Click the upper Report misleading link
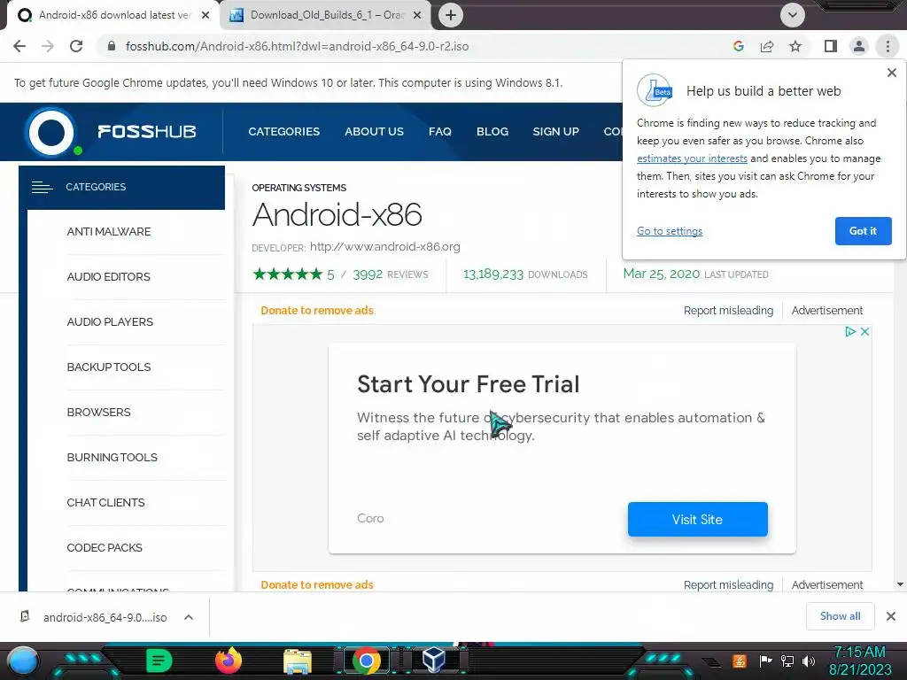The height and width of the screenshot is (680, 907). pyautogui.click(x=728, y=311)
